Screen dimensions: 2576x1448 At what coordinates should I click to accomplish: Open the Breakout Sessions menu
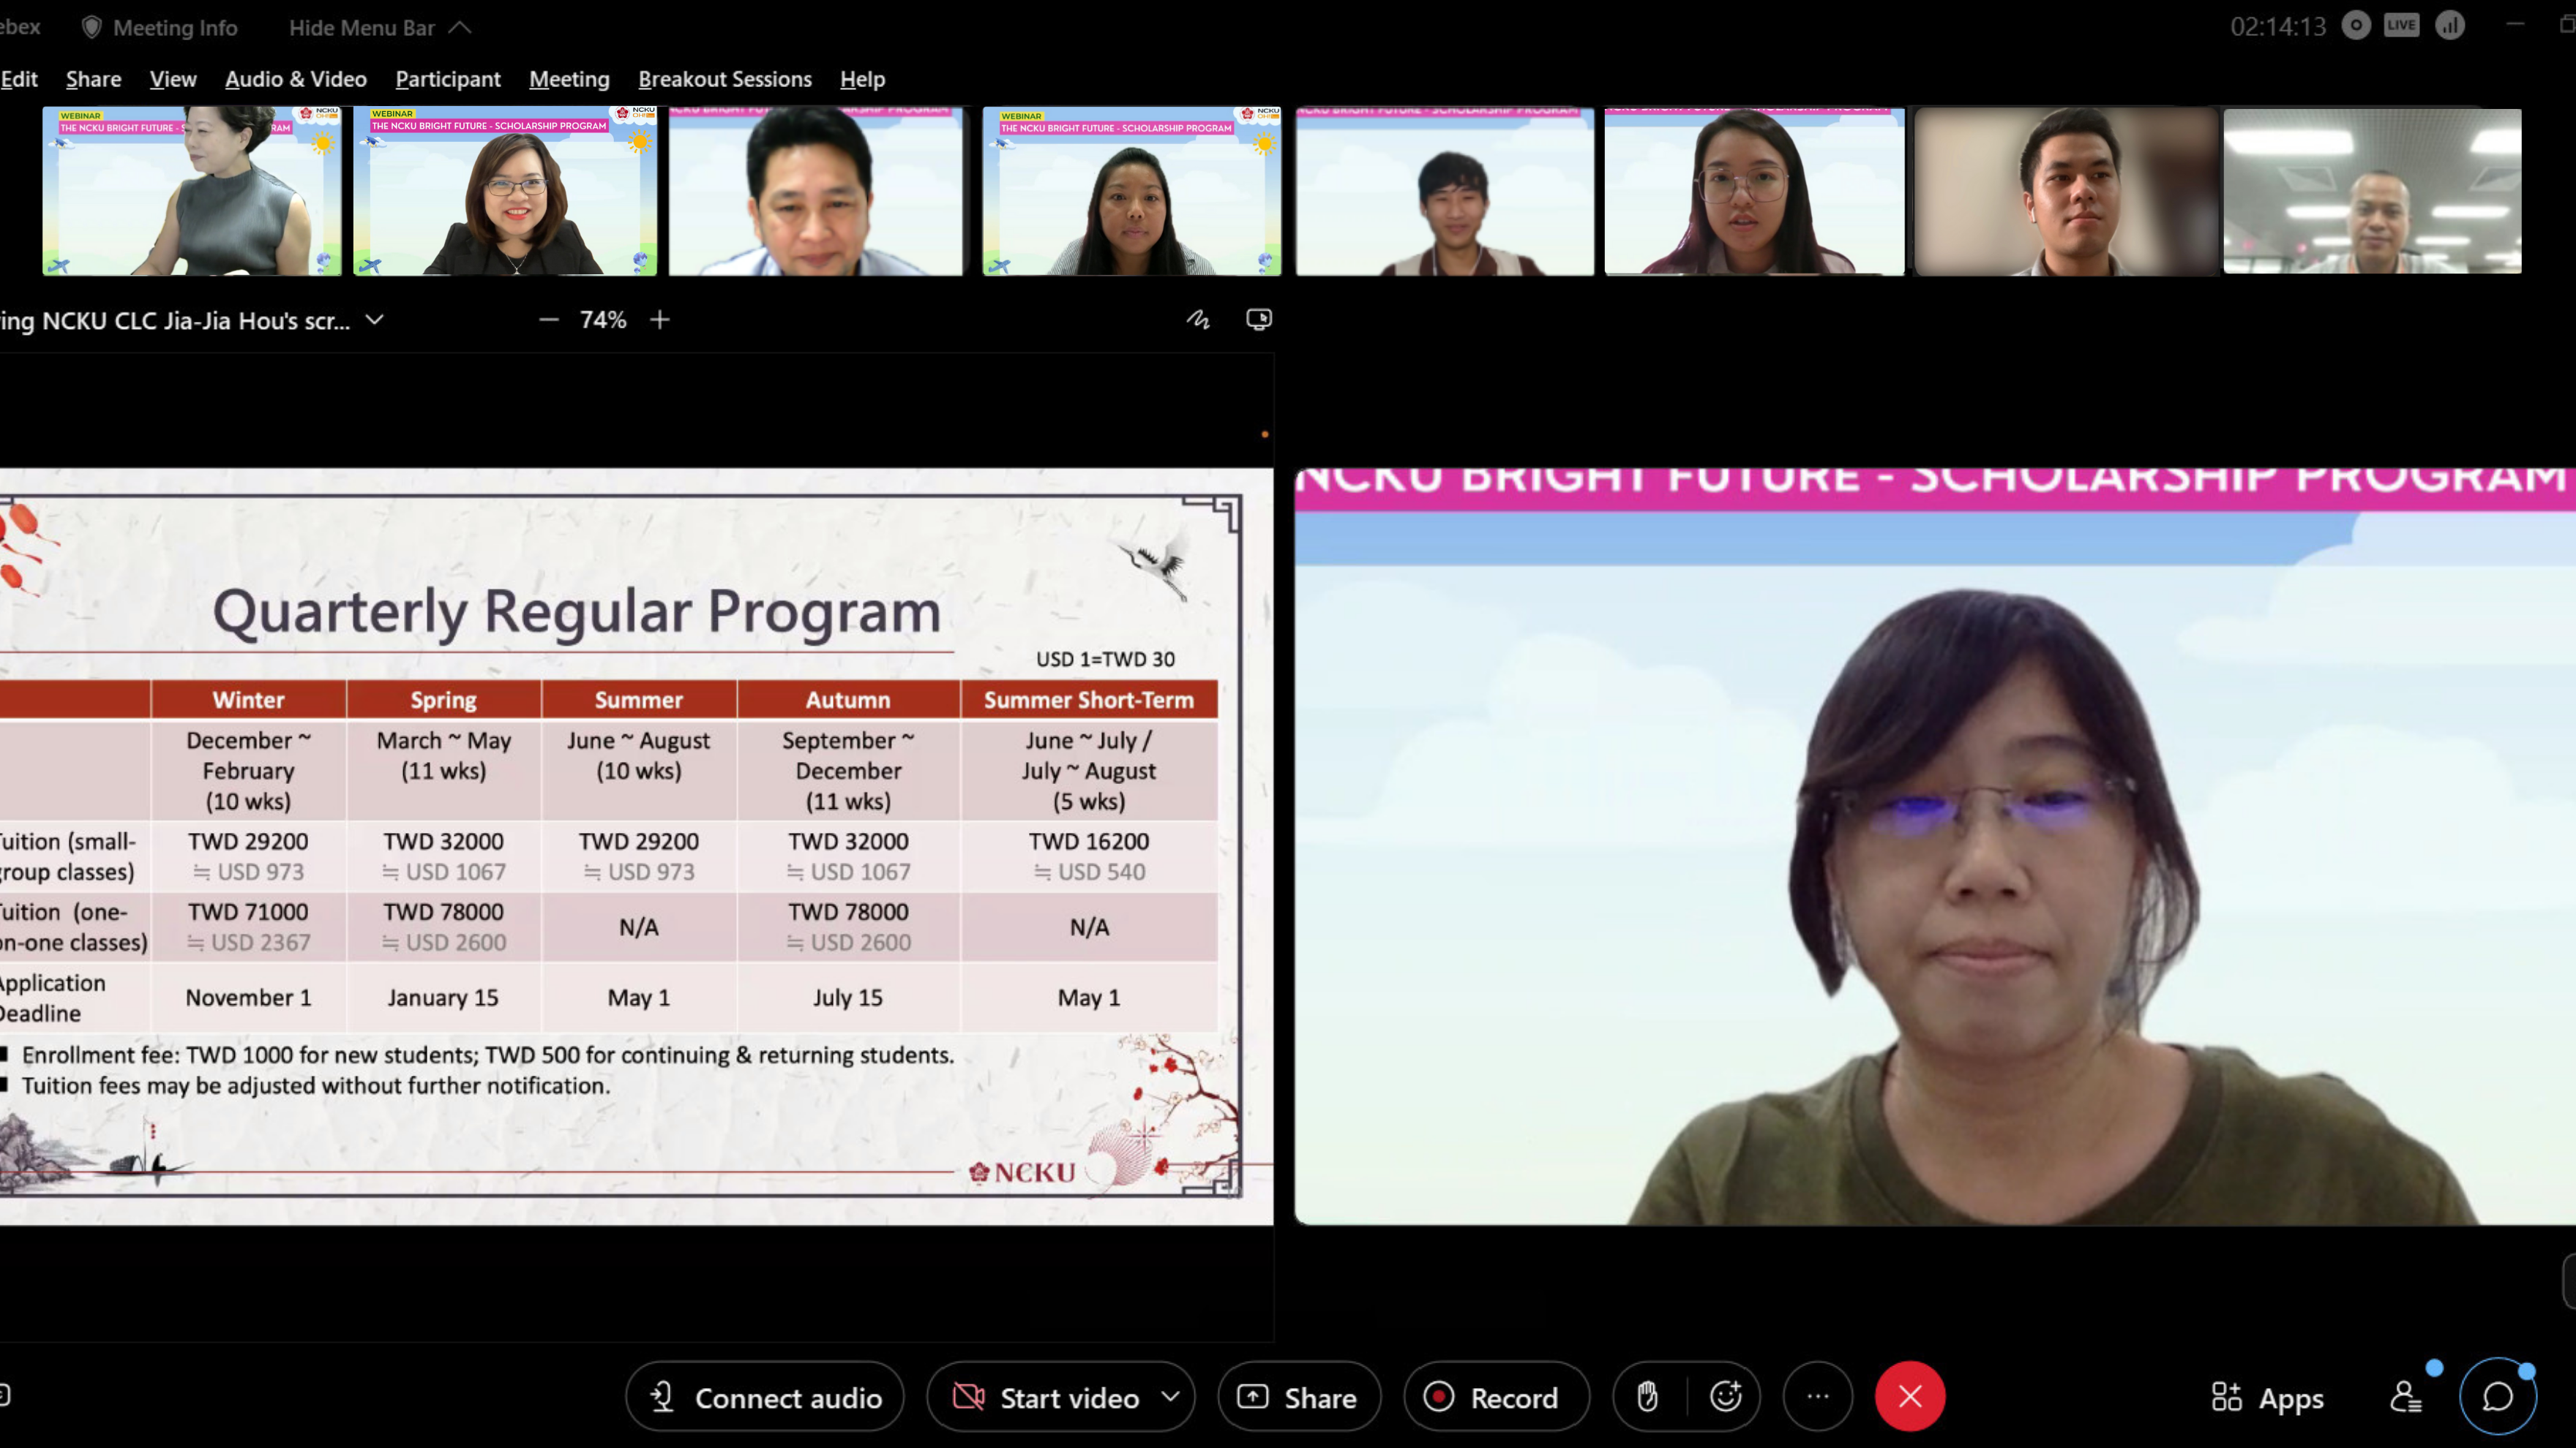click(725, 79)
